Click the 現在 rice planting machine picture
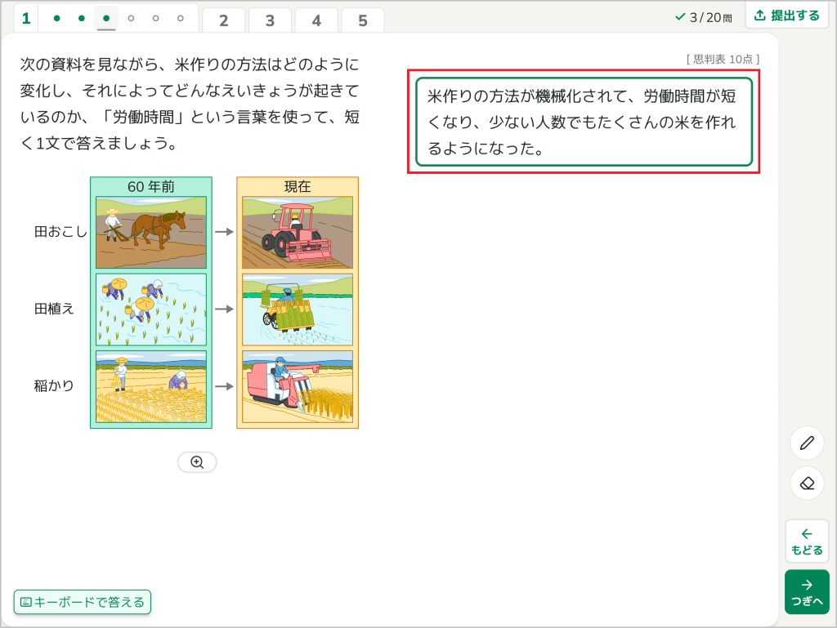 (x=298, y=310)
